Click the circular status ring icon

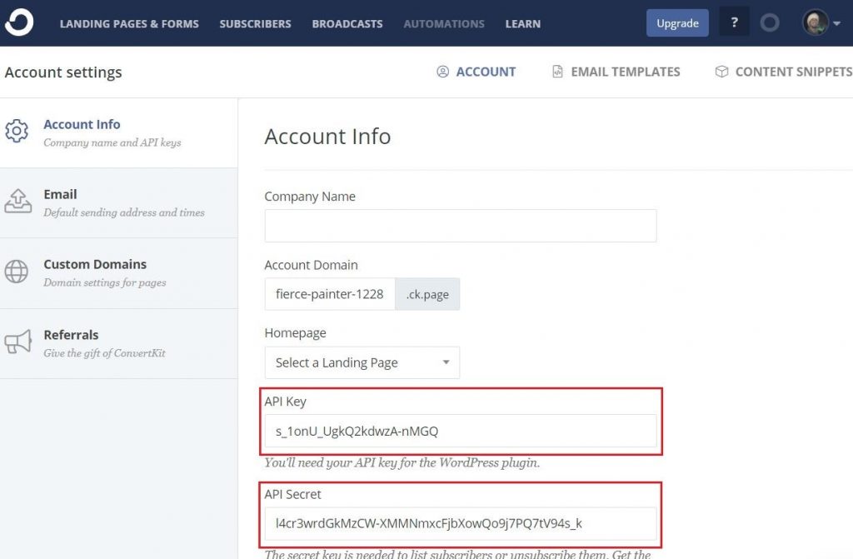click(x=769, y=22)
